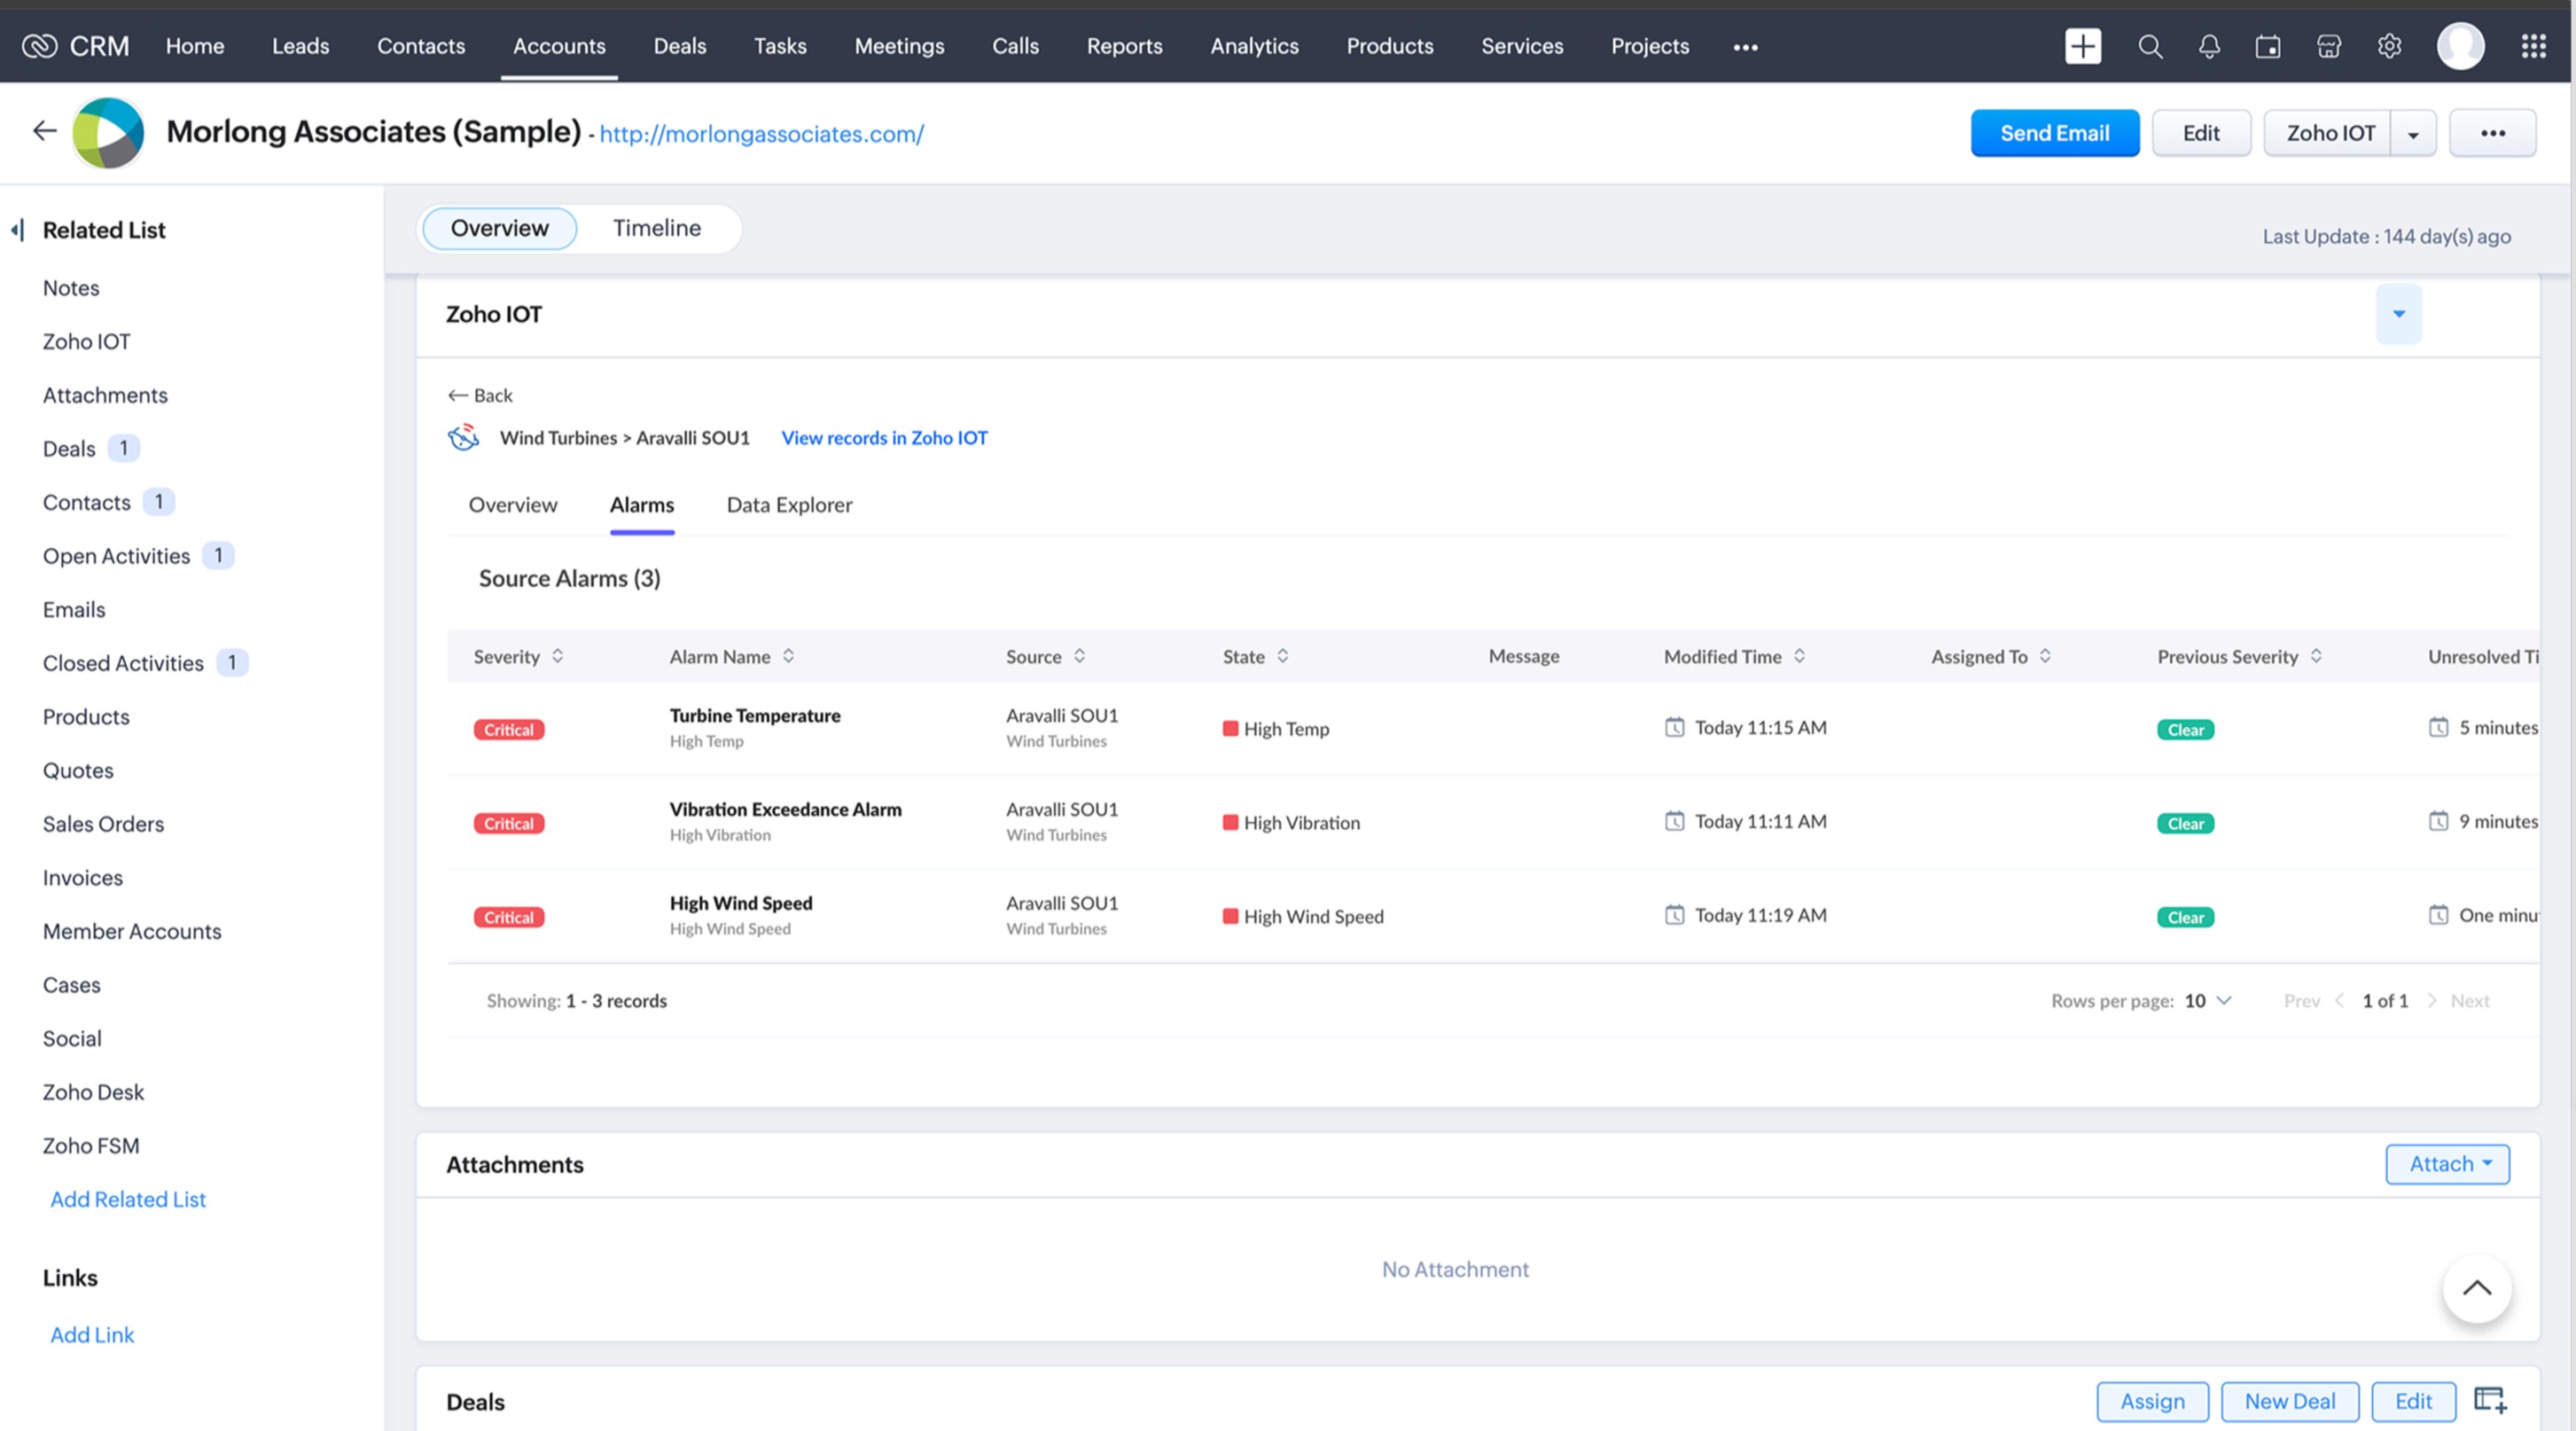Switch to the Timeline tab
Screen dimensions: 2576x1431
pos(656,228)
